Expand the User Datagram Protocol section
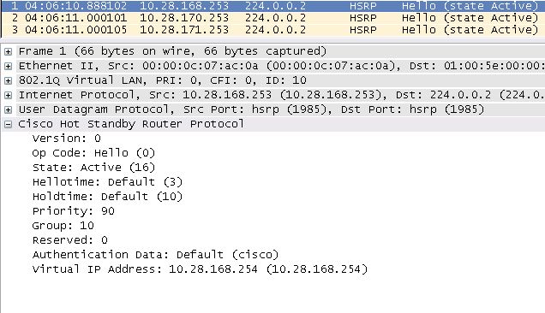The image size is (545, 313). [8, 110]
